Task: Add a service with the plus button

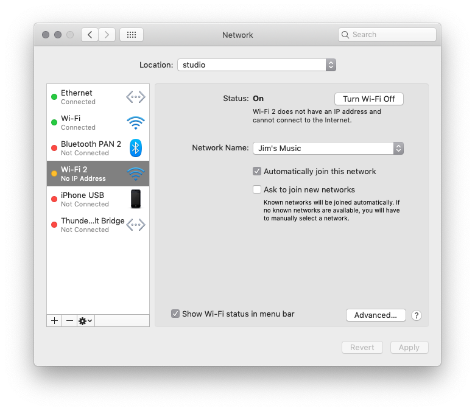Action: pos(55,321)
